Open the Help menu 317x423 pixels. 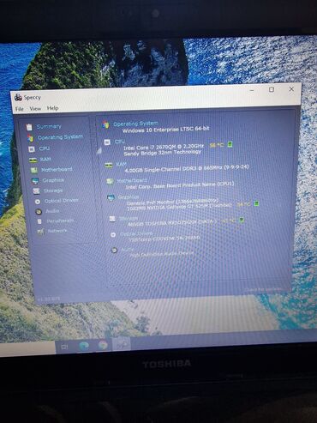click(52, 108)
